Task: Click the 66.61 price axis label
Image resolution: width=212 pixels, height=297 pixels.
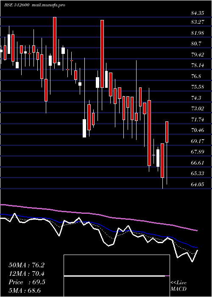Action: pos(198,163)
